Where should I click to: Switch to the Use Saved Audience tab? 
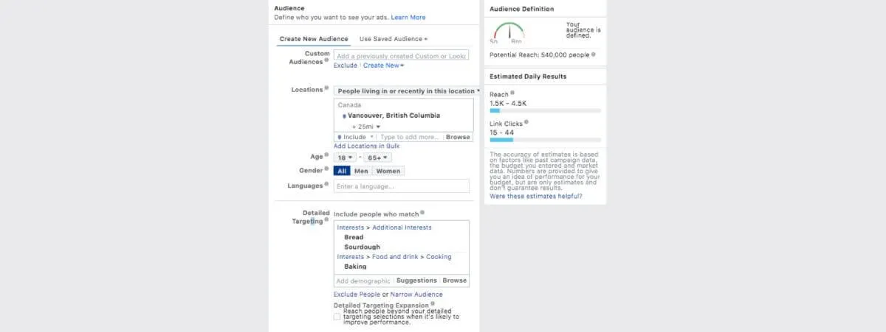[393, 38]
